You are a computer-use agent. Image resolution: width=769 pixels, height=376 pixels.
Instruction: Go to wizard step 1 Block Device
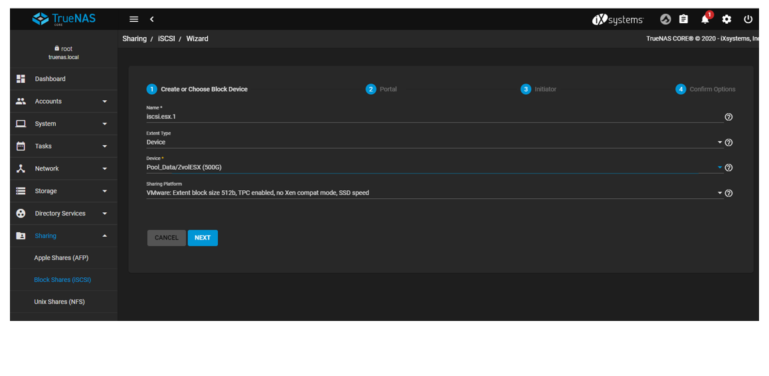pyautogui.click(x=197, y=89)
